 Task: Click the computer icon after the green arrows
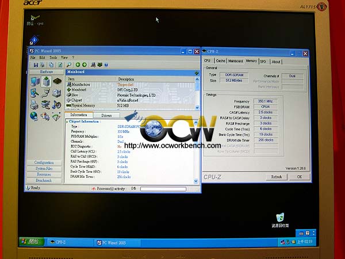93,64
